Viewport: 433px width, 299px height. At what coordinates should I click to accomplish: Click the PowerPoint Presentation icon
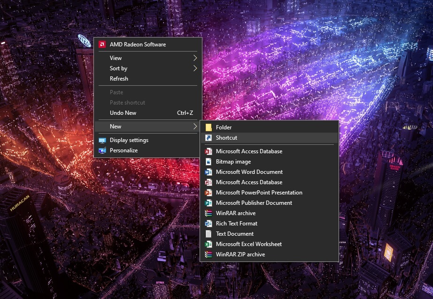tap(209, 193)
